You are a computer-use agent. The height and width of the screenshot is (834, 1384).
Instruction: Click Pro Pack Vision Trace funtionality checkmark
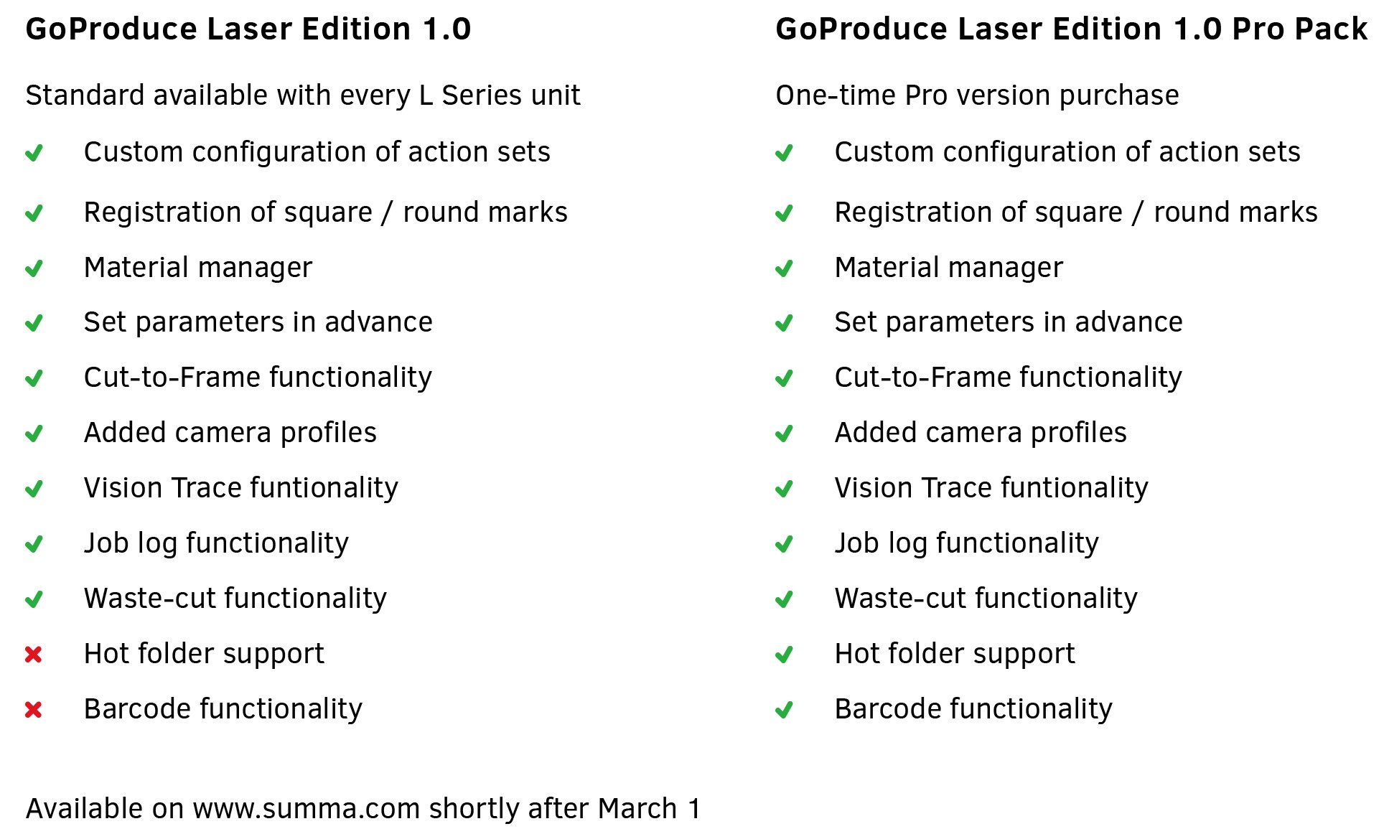click(785, 489)
